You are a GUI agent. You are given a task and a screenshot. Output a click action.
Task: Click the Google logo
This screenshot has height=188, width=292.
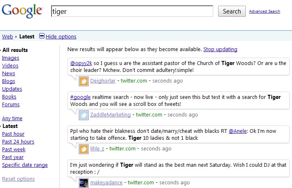click(22, 11)
